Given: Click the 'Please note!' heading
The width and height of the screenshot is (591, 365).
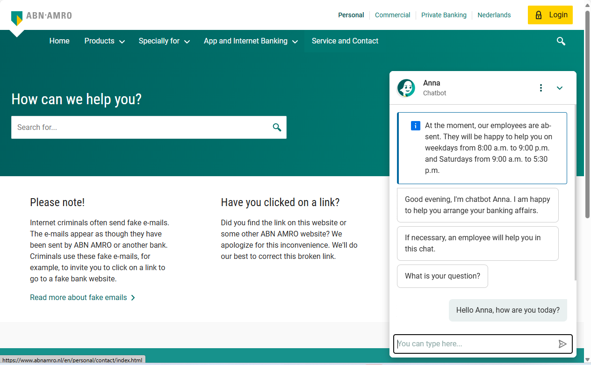Looking at the screenshot, I should (x=58, y=202).
